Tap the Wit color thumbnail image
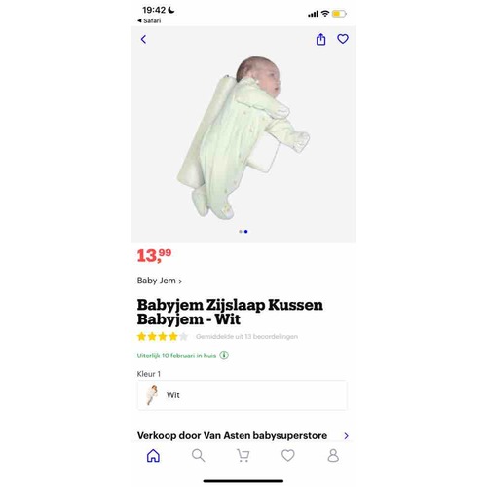Viewport: 487px width, 487px height. (152, 395)
